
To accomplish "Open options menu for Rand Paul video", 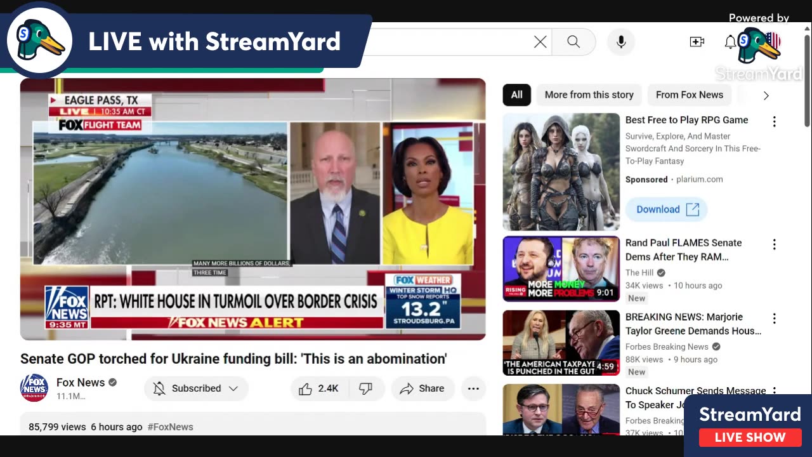I will 774,244.
